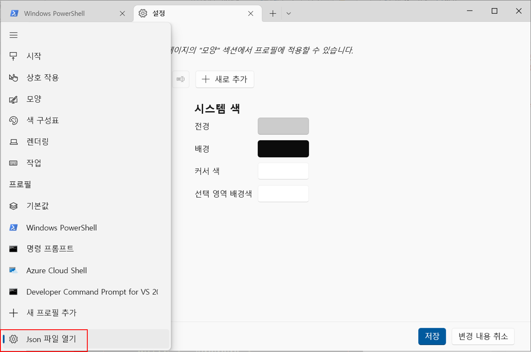Go to 모양 appearance settings
The image size is (531, 352).
(34, 99)
